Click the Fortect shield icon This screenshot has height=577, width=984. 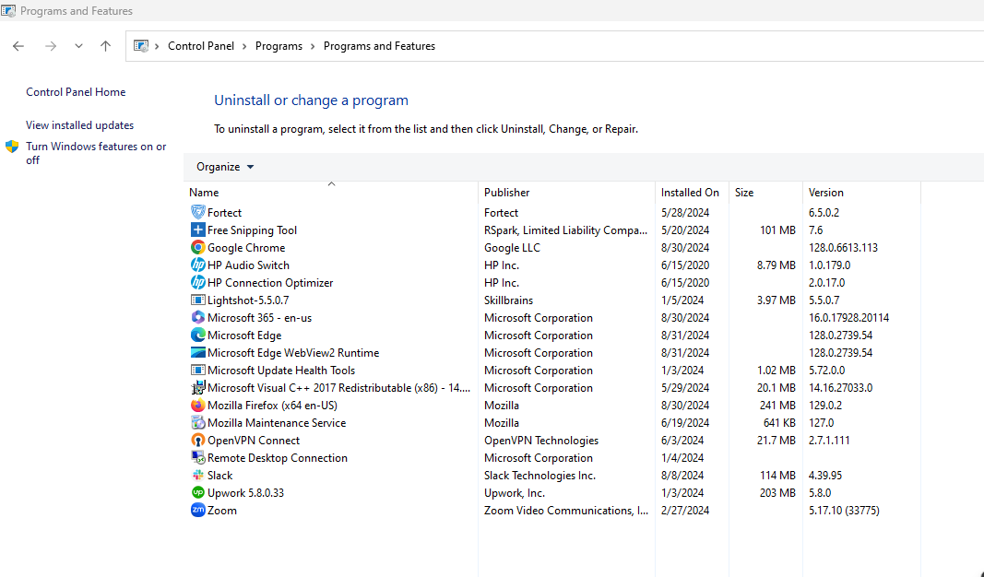(196, 212)
